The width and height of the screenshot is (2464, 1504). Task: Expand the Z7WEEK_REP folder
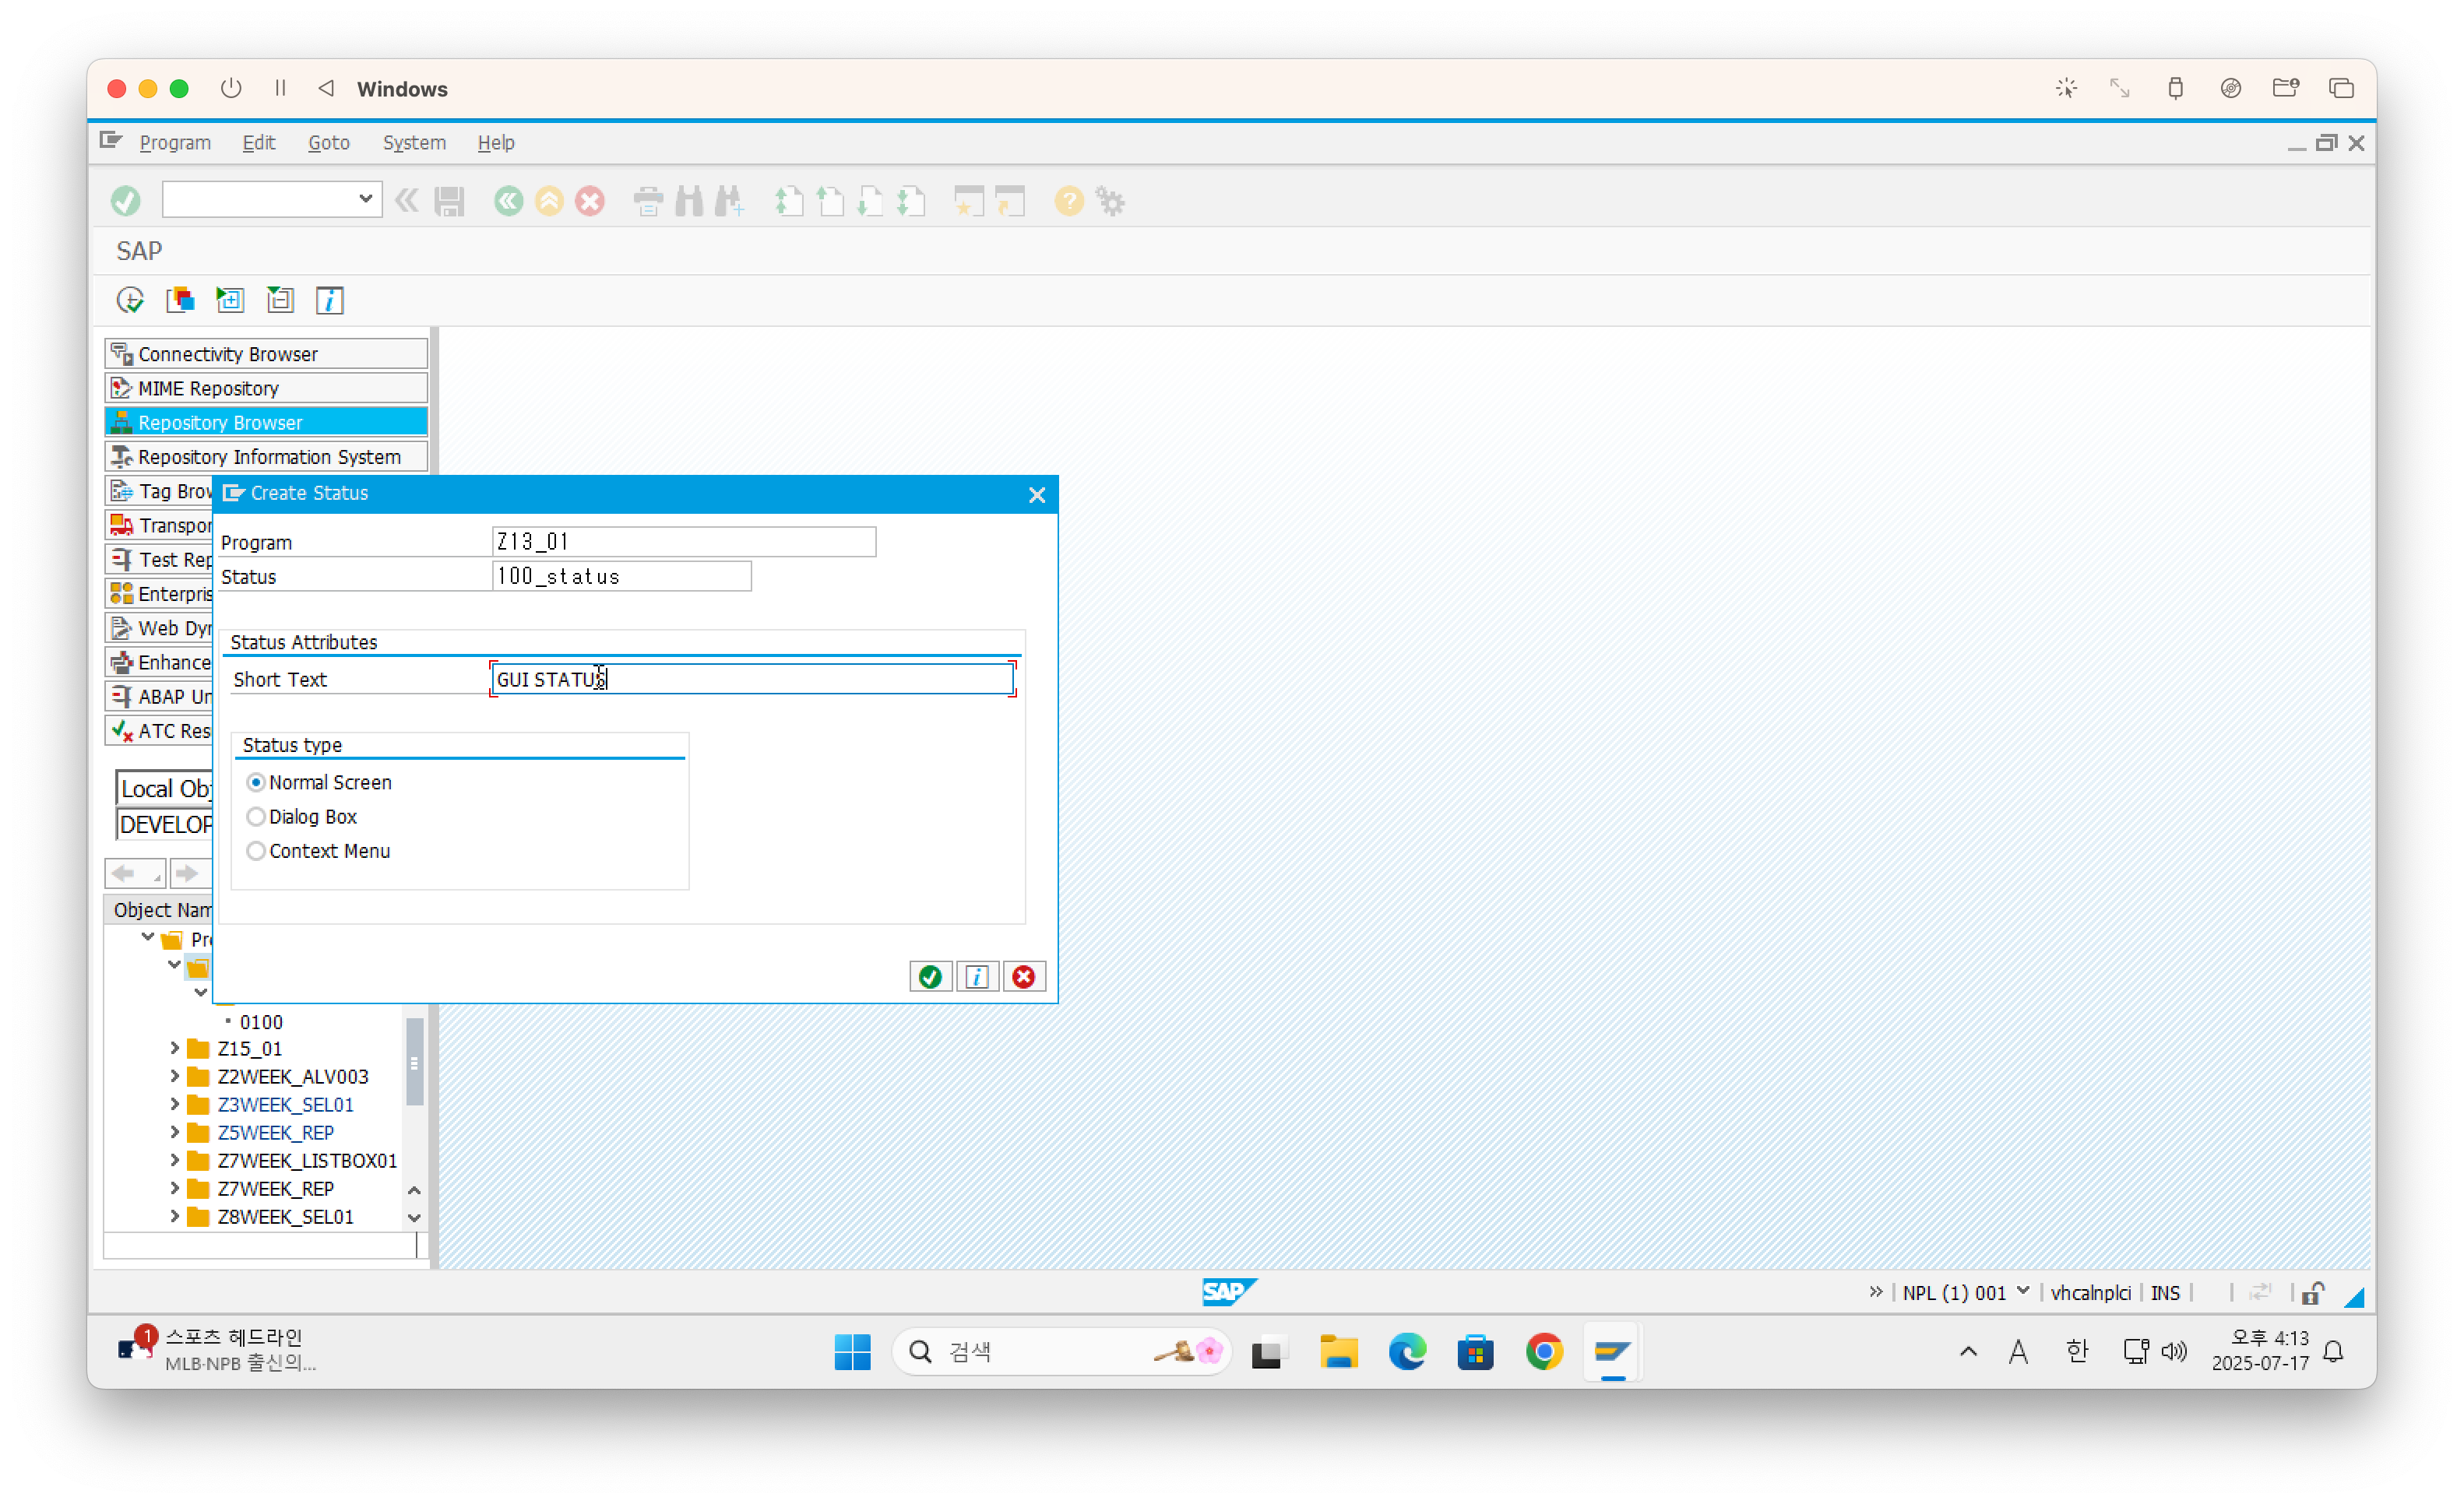tap(174, 1188)
